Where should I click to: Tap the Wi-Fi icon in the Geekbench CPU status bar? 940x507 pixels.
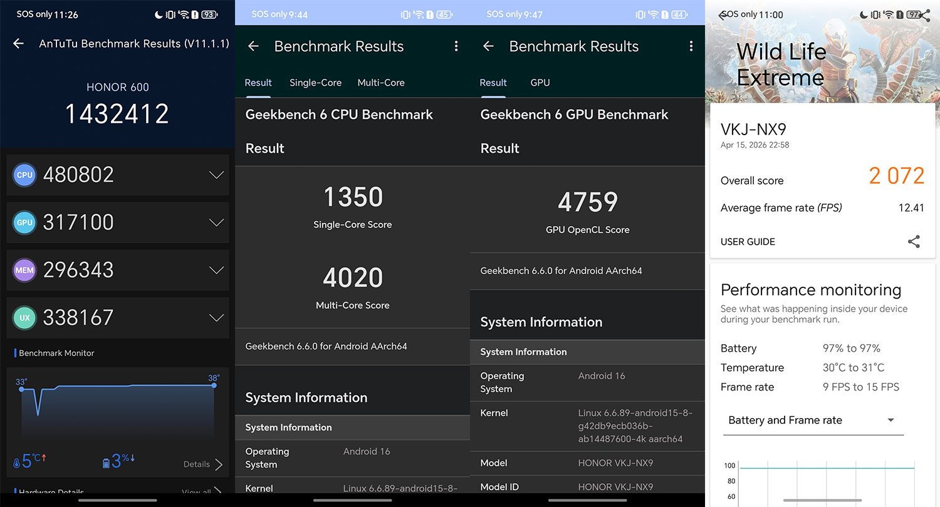(x=419, y=14)
